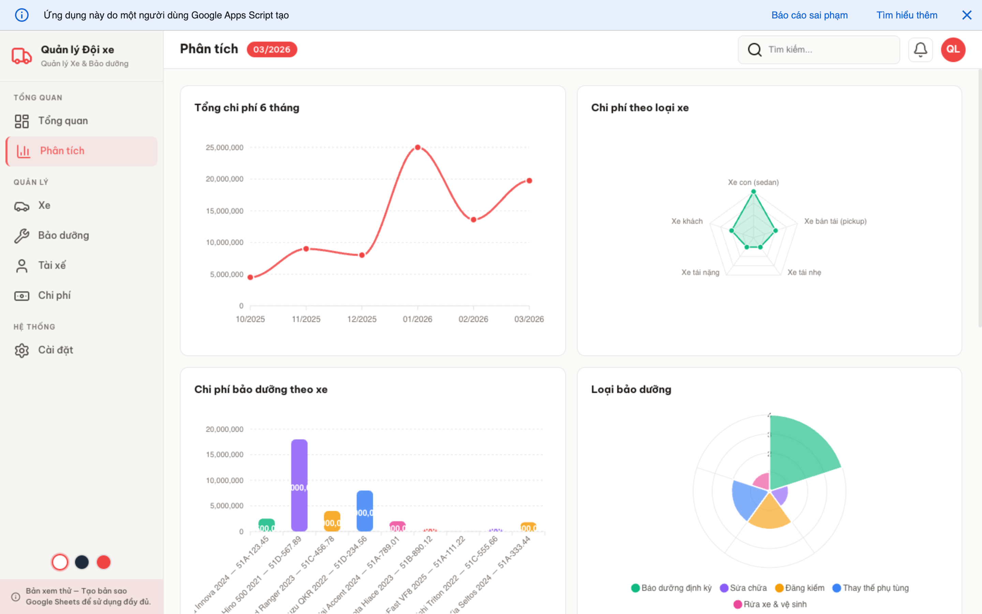Screen dimensions: 982x614
Task: Click the red truck logo icon
Action: pos(21,56)
